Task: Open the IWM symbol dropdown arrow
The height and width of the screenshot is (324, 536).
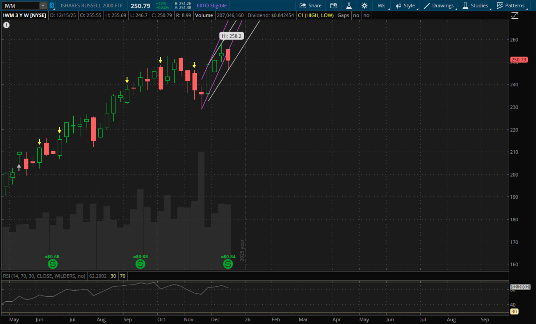Action: pos(43,6)
